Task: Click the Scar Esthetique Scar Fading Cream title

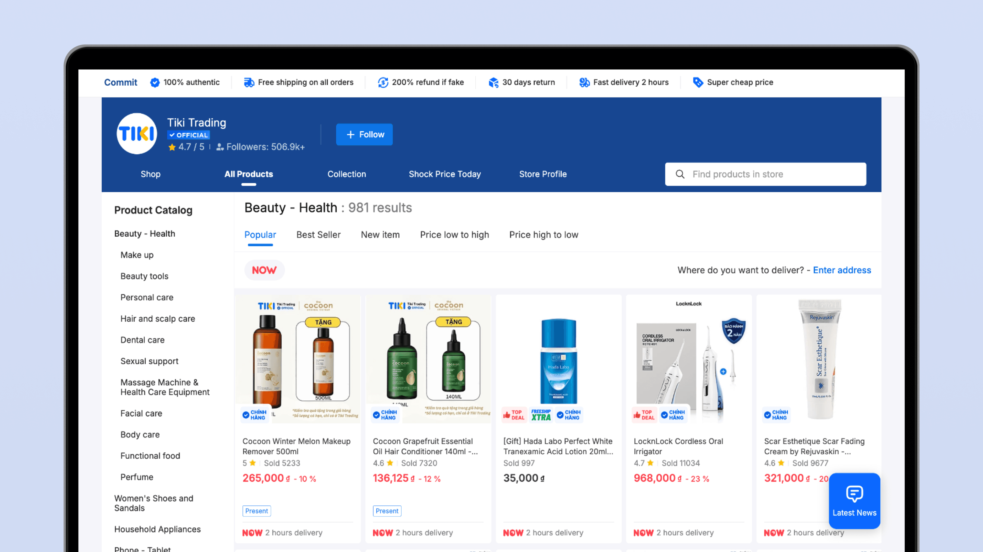Action: [814, 446]
